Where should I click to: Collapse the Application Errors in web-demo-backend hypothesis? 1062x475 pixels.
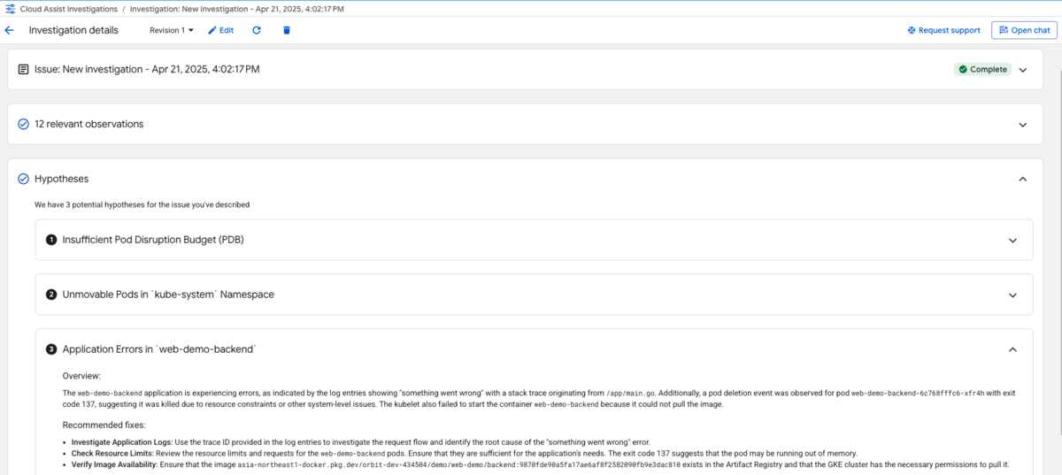[x=1012, y=349]
